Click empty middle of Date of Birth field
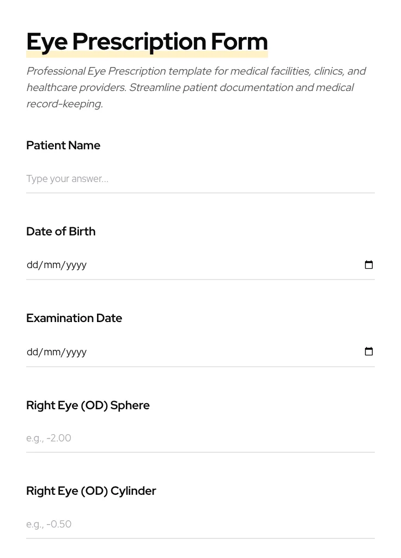Screen dimensions: 401x558 (218, 265)
